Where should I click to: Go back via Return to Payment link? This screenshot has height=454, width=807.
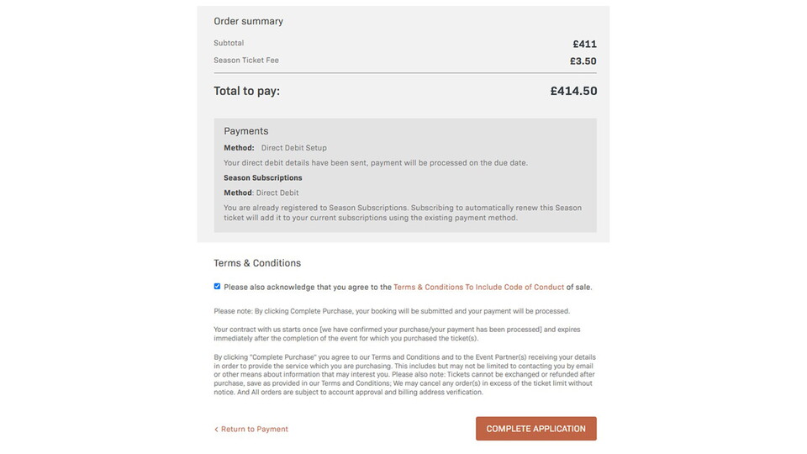click(x=255, y=430)
